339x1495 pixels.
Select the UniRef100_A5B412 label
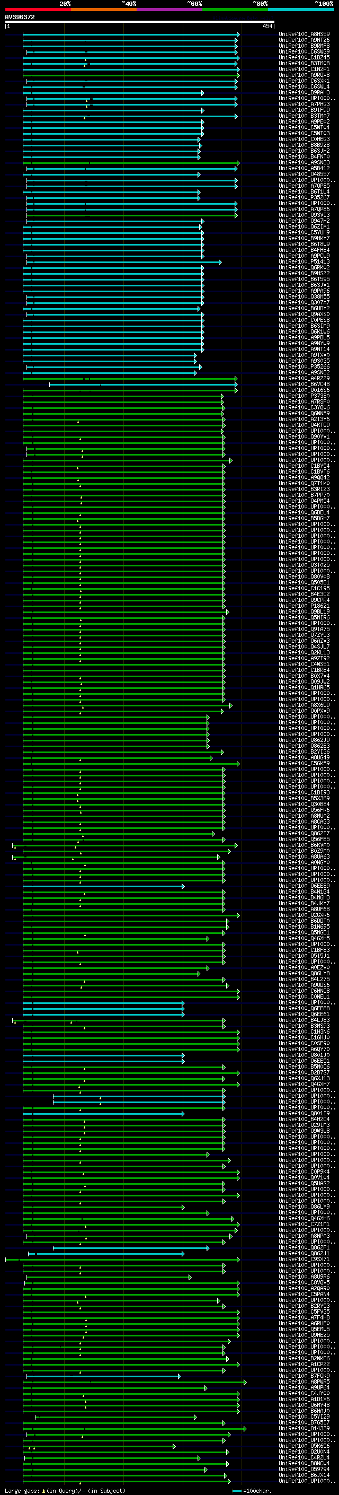(x=304, y=168)
